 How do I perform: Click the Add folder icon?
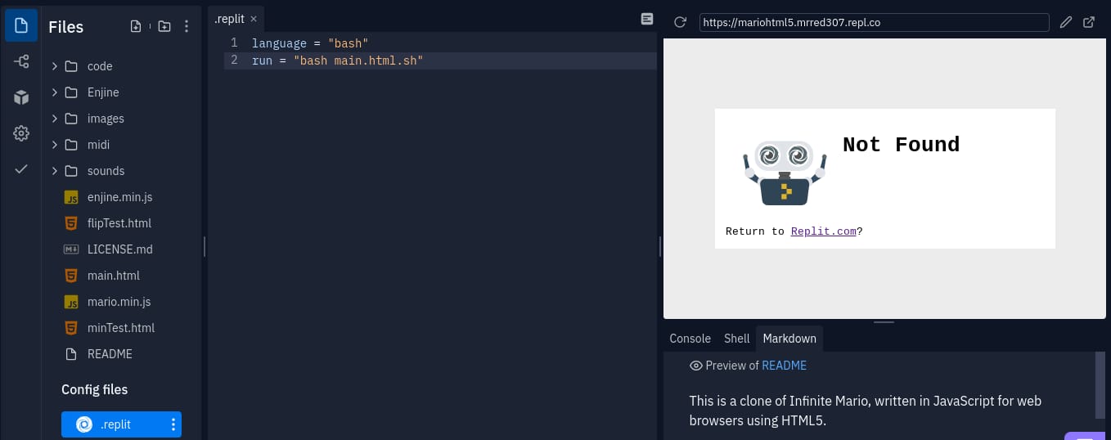coord(164,26)
